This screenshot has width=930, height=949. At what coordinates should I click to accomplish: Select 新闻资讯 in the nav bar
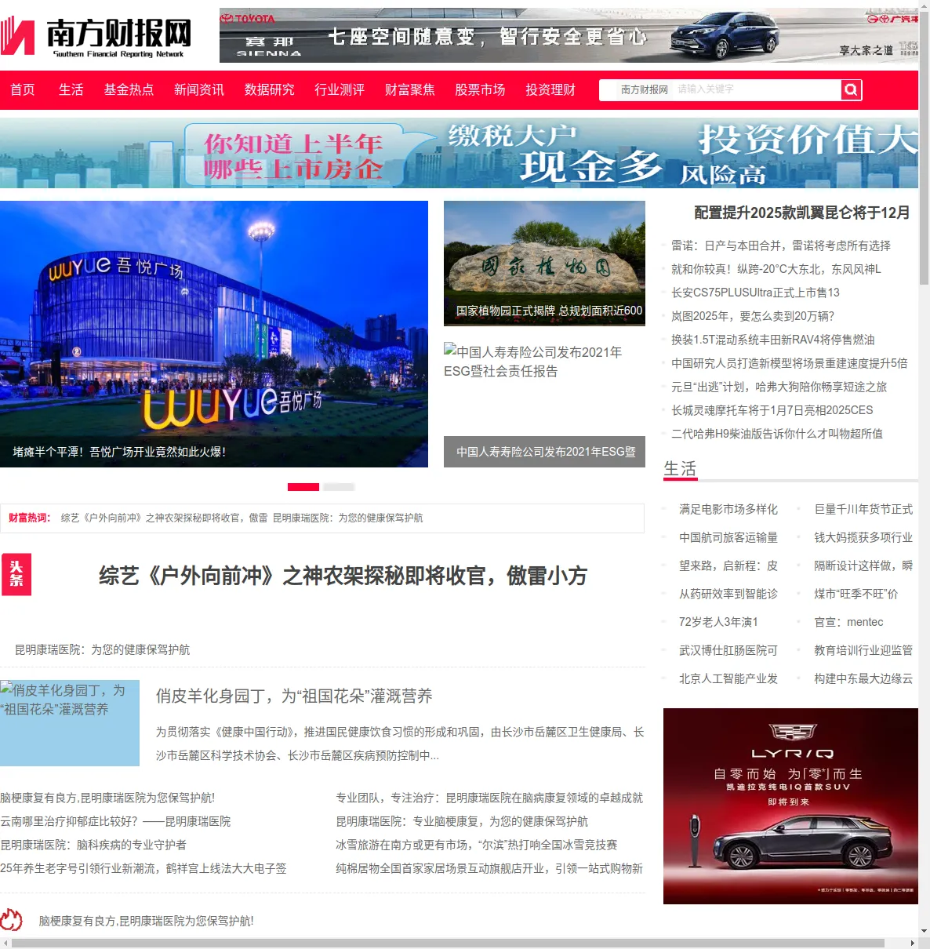point(199,90)
